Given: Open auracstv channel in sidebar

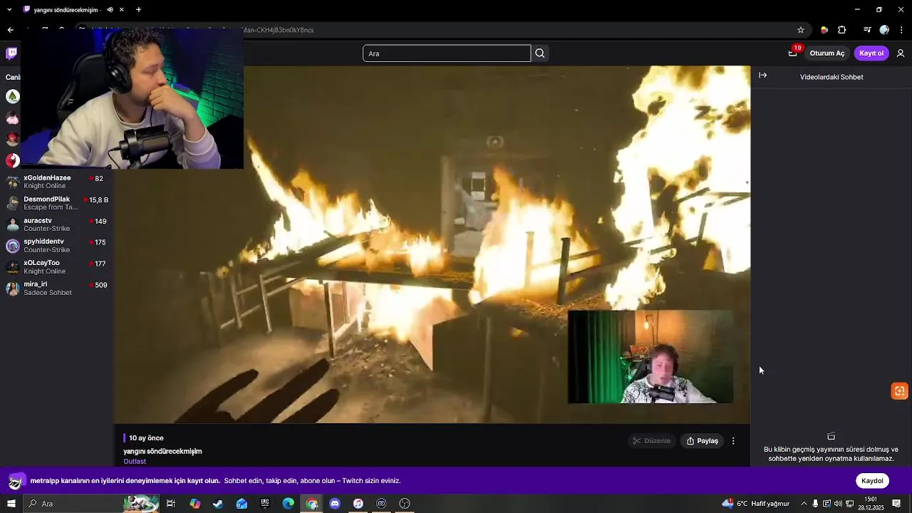Looking at the screenshot, I should (57, 224).
